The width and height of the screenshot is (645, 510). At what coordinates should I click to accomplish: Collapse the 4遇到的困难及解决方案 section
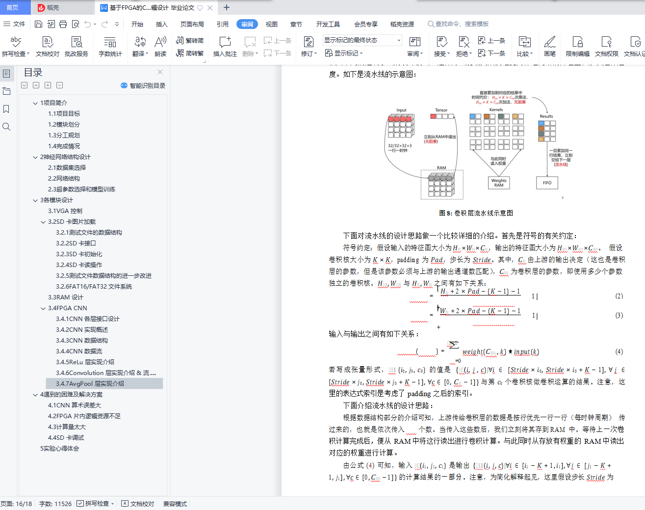[x=35, y=395]
